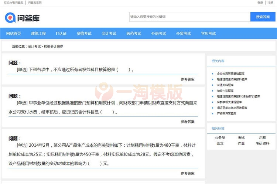
Task: Open the 会计考试 nav item
Action: pyautogui.click(x=109, y=34)
